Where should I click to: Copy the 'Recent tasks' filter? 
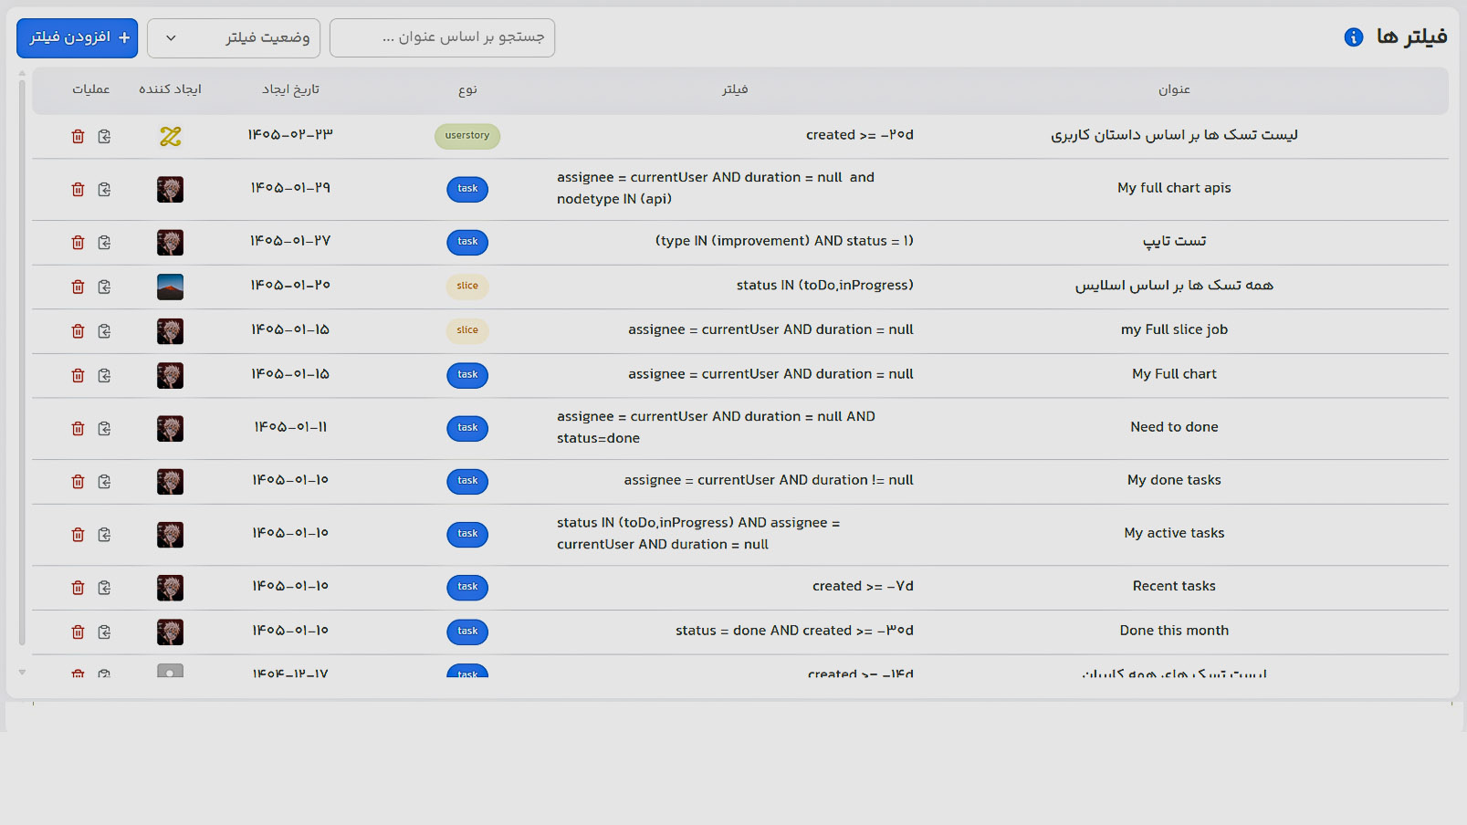[x=104, y=588]
